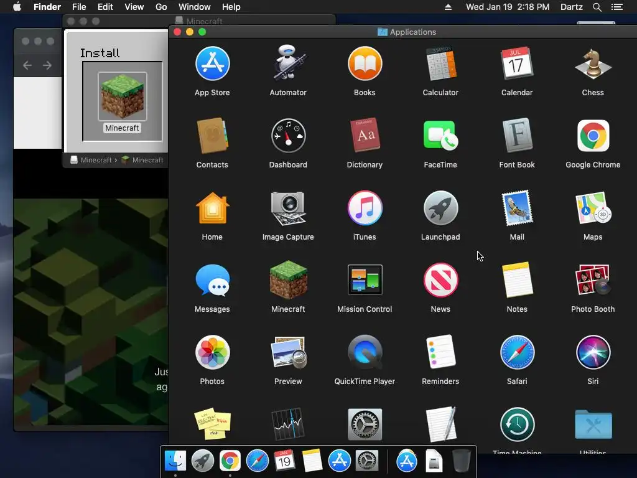
Task: Open the Time Machine app icon
Action: click(x=516, y=424)
